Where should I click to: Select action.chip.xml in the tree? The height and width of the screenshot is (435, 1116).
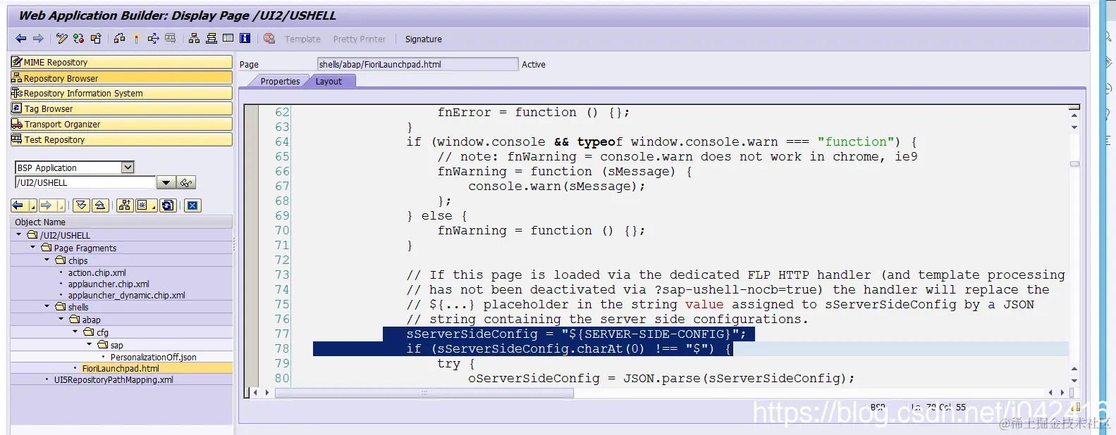[x=97, y=272]
